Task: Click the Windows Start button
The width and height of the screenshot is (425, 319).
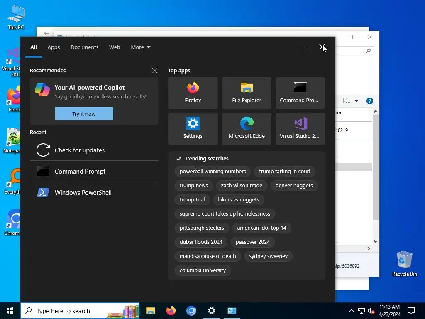Action: point(10,311)
